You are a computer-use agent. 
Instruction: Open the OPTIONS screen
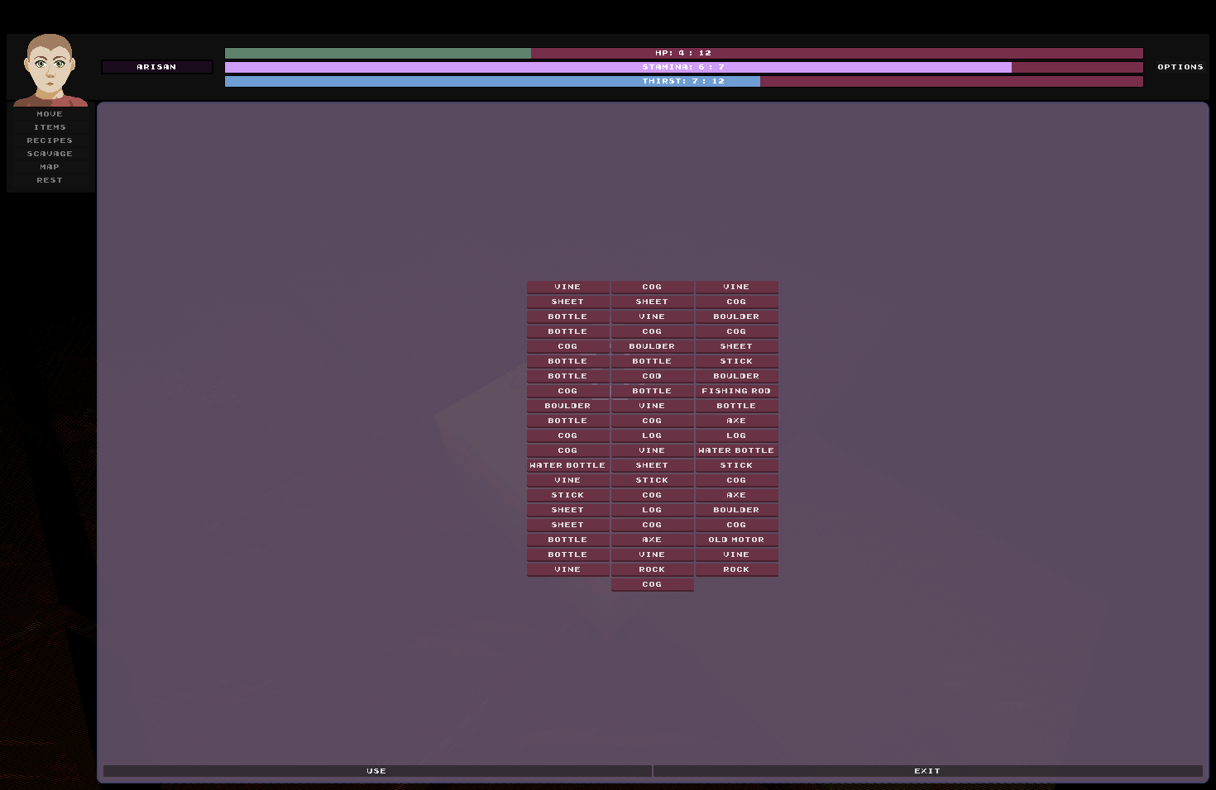[x=1180, y=67]
